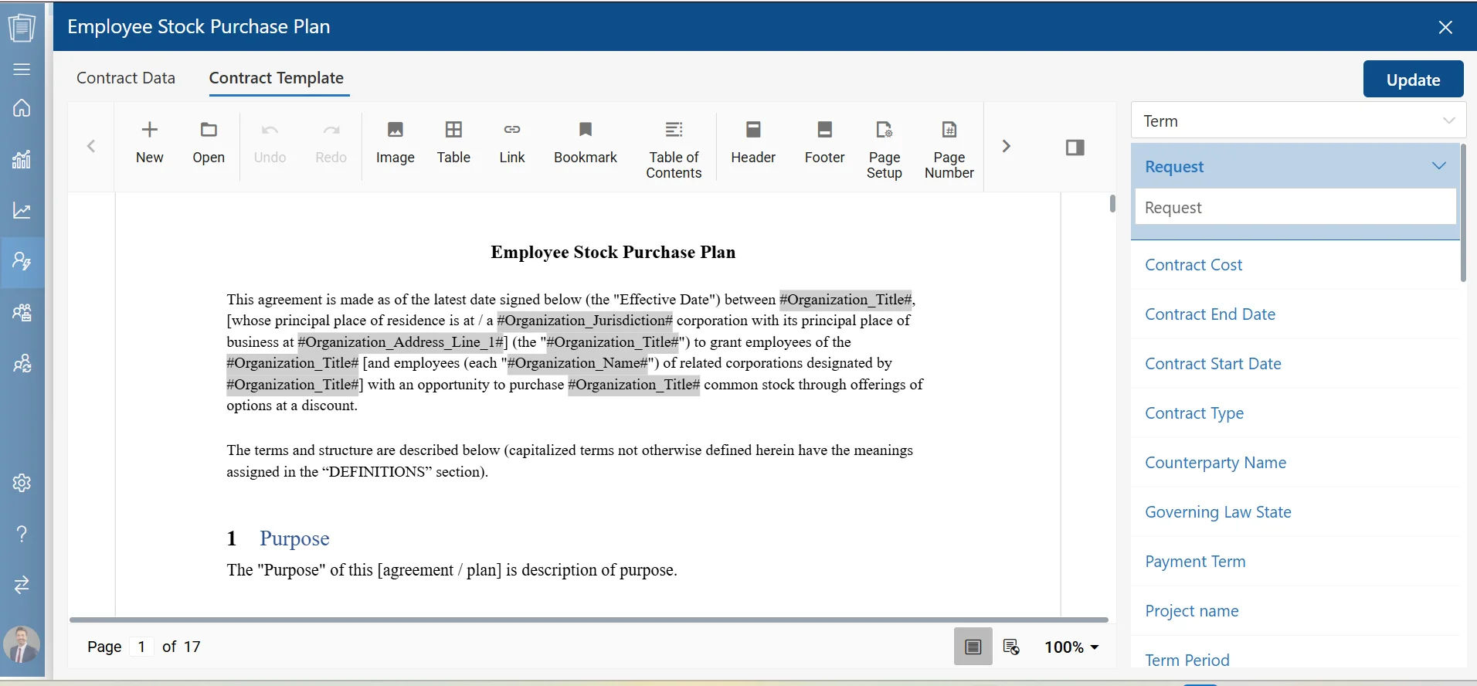Show next toolbar items with right arrow
The height and width of the screenshot is (686, 1477).
coord(1006,146)
